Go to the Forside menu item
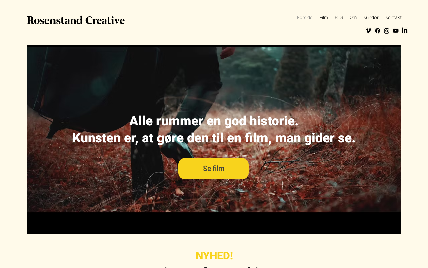The width and height of the screenshot is (428, 268). (305, 17)
